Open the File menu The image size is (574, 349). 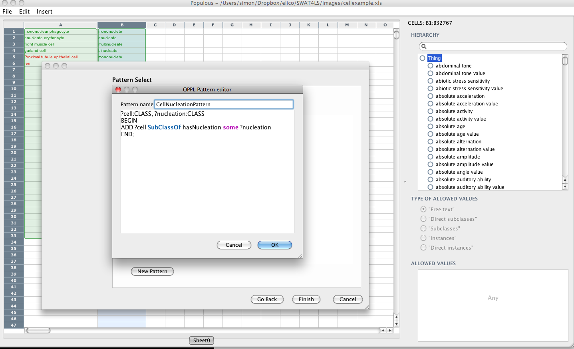click(7, 12)
